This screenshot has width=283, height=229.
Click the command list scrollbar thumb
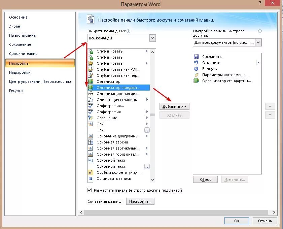click(x=153, y=115)
